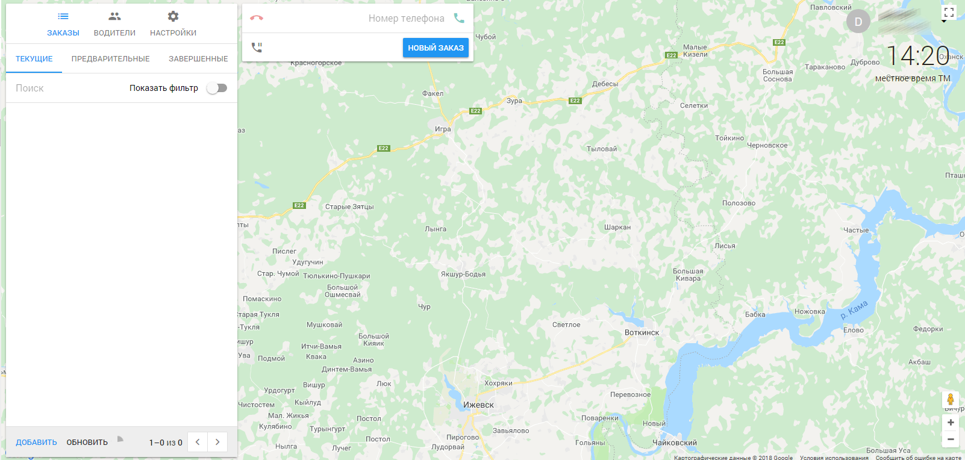Toggle the Показать фильтр switch
This screenshot has height=460, width=965.
pyautogui.click(x=217, y=88)
